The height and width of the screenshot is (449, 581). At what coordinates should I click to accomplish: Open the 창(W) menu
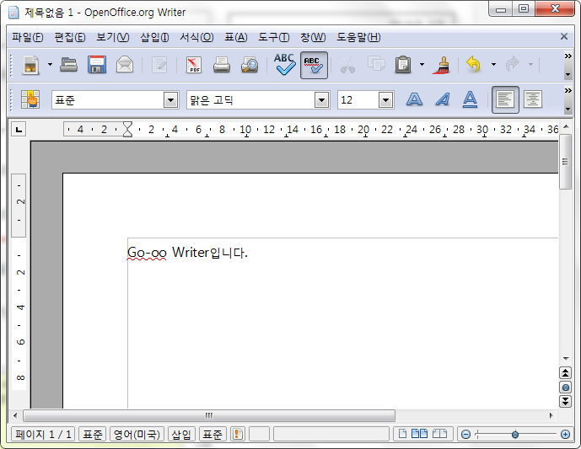click(313, 37)
